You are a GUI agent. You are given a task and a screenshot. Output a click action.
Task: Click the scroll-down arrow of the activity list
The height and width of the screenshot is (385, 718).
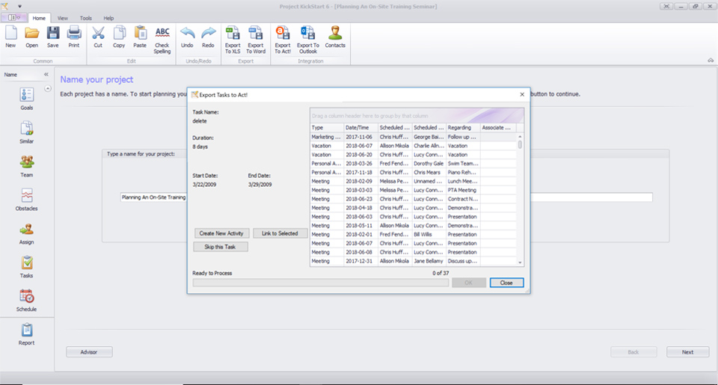[x=521, y=262]
